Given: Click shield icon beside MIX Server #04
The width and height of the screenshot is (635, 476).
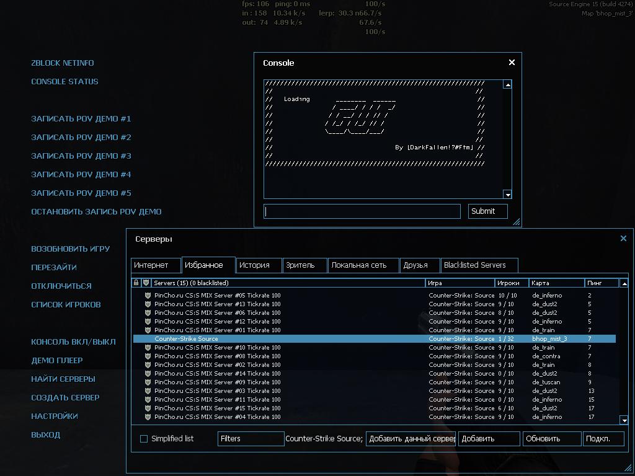Looking at the screenshot, I should pyautogui.click(x=148, y=417).
